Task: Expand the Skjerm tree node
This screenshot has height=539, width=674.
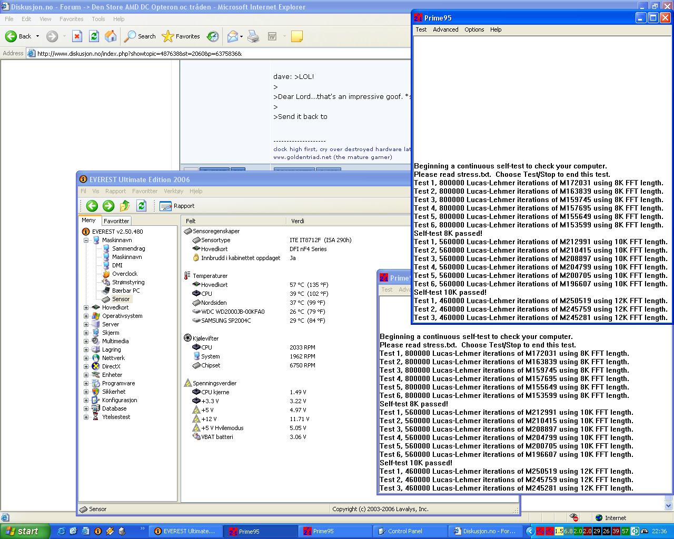Action: (x=86, y=333)
